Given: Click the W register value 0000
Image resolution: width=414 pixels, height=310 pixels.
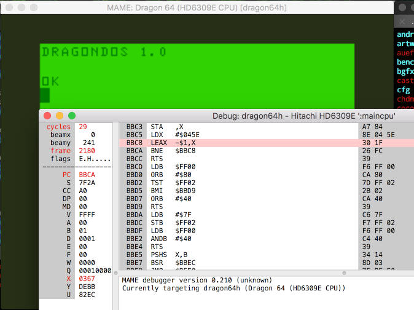Looking at the screenshot, I should 87,263.
